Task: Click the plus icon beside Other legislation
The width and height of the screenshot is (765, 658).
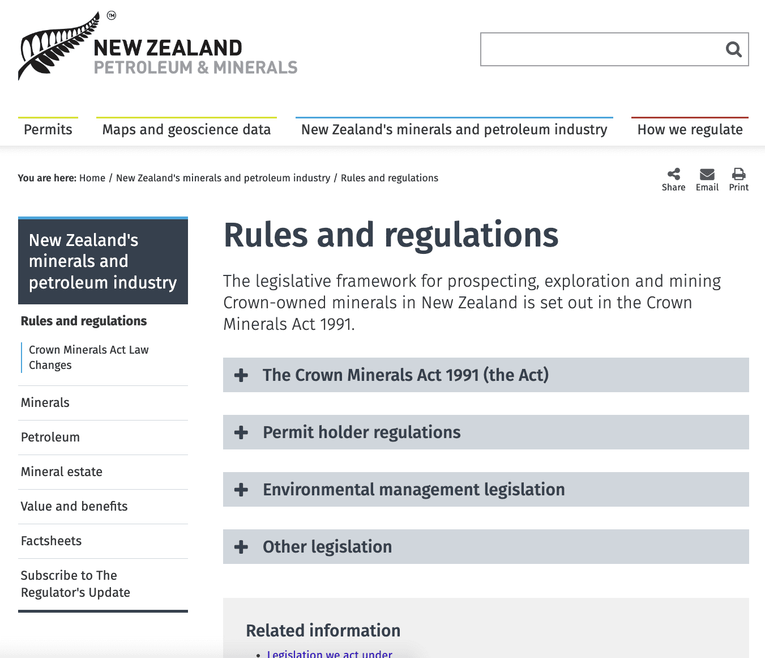Action: 241,546
